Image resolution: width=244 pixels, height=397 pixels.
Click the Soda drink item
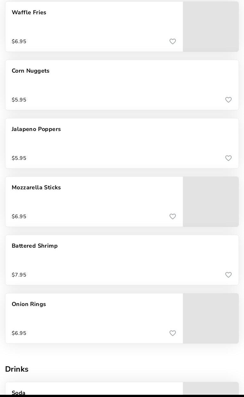tap(18, 393)
